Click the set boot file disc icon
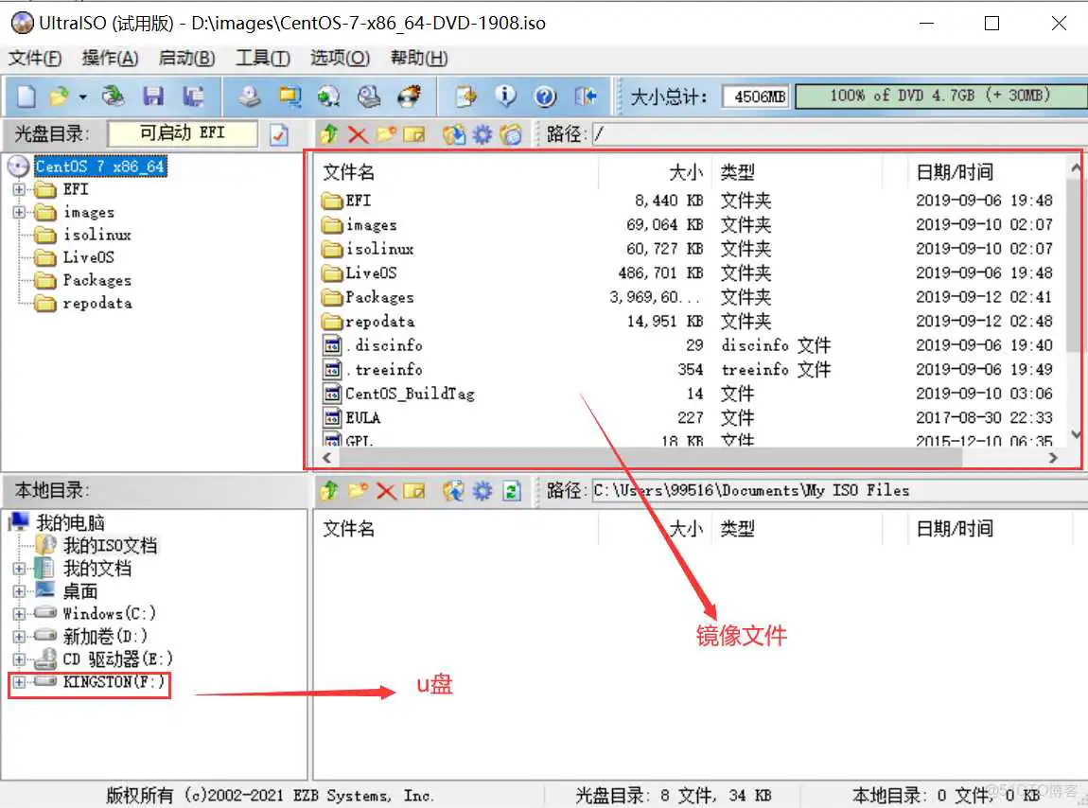Image resolution: width=1088 pixels, height=808 pixels. click(511, 134)
